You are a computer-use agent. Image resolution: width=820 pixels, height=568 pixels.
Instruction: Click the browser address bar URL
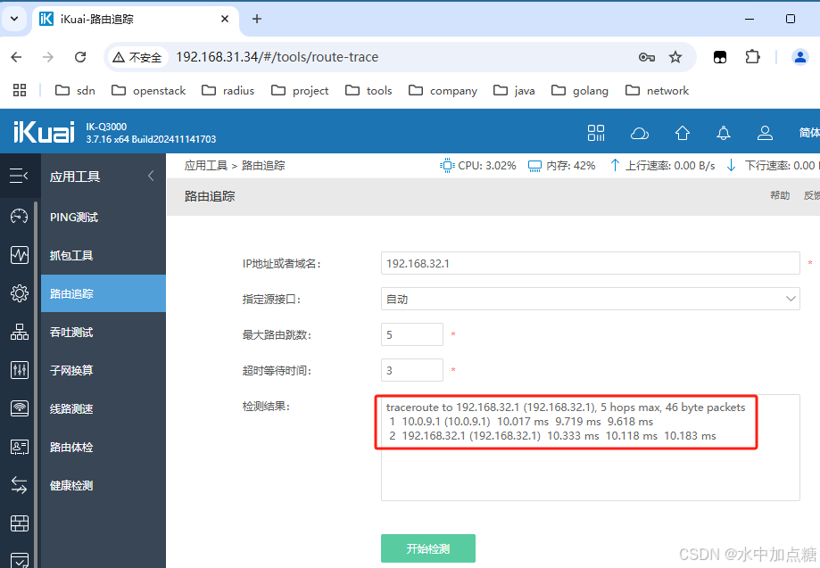click(x=277, y=57)
